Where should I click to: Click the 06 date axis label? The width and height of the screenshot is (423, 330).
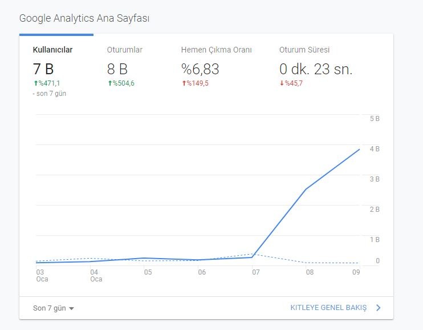click(202, 272)
